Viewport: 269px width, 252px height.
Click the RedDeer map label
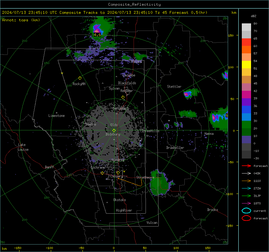click(127, 91)
